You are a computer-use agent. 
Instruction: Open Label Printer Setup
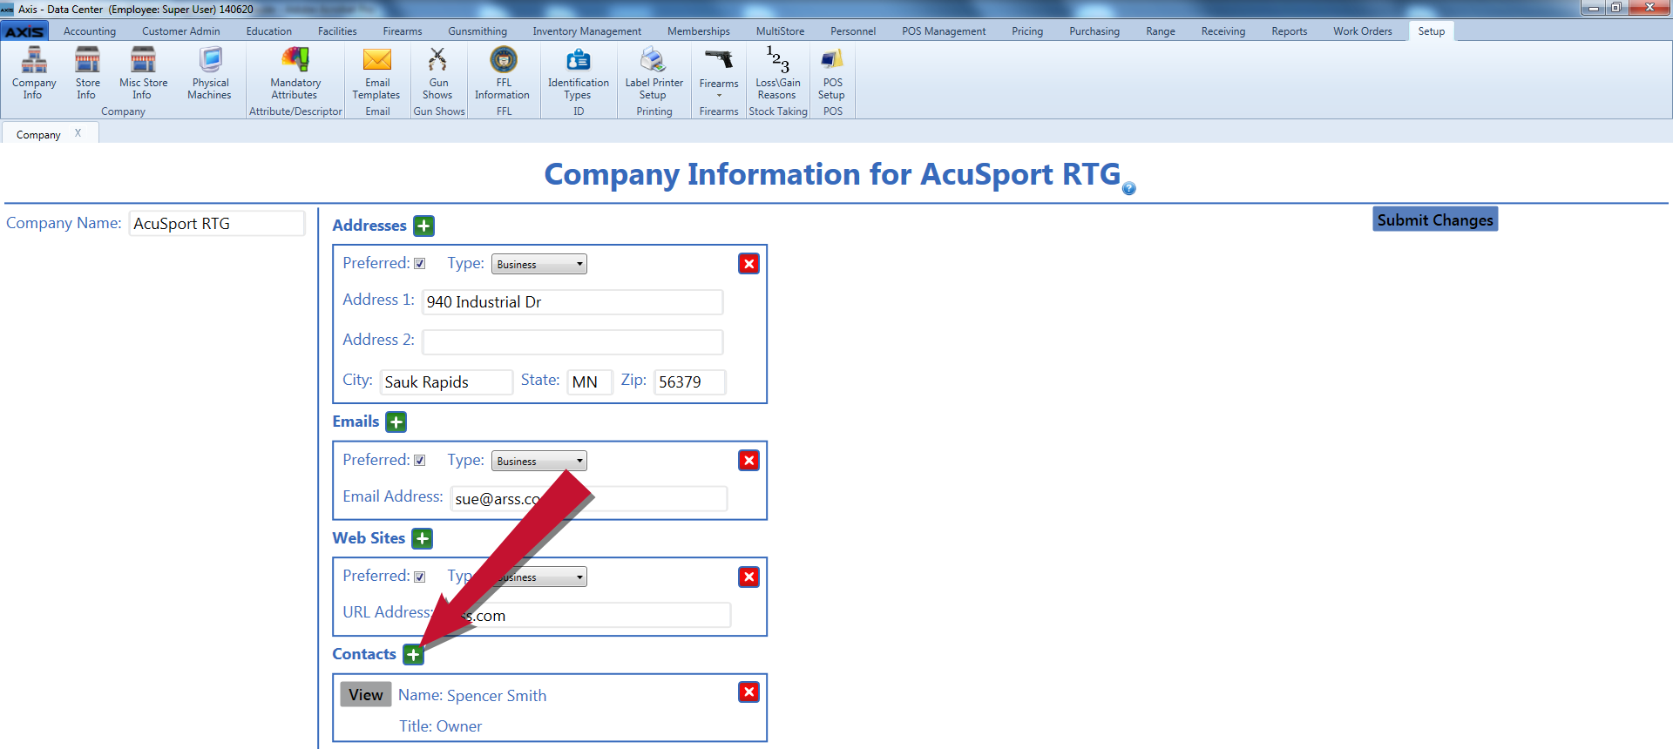click(654, 73)
